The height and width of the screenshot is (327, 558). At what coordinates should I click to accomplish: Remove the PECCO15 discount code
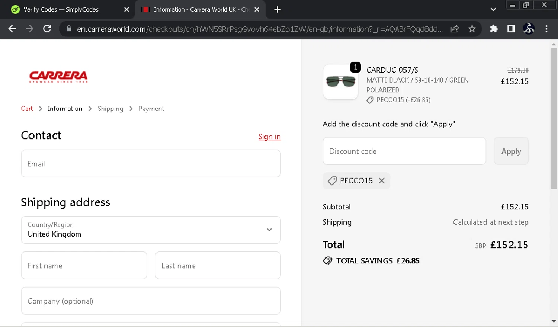pos(382,180)
